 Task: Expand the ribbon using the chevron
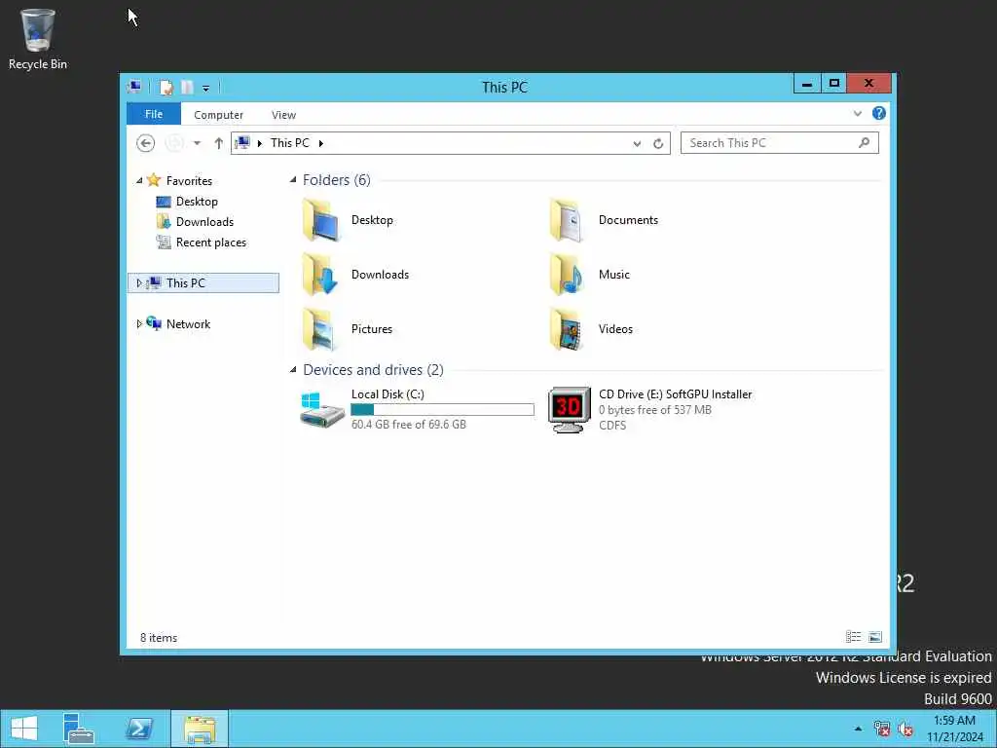(858, 114)
